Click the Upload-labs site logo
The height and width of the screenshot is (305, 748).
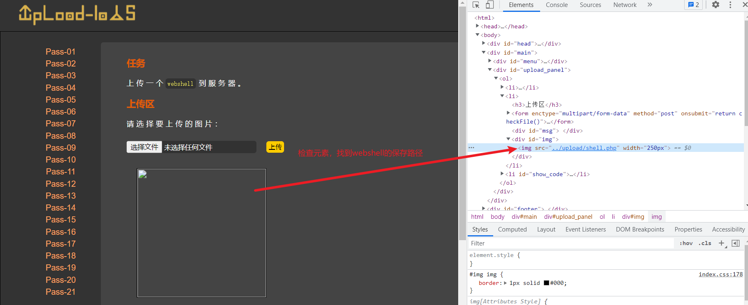[x=77, y=15]
